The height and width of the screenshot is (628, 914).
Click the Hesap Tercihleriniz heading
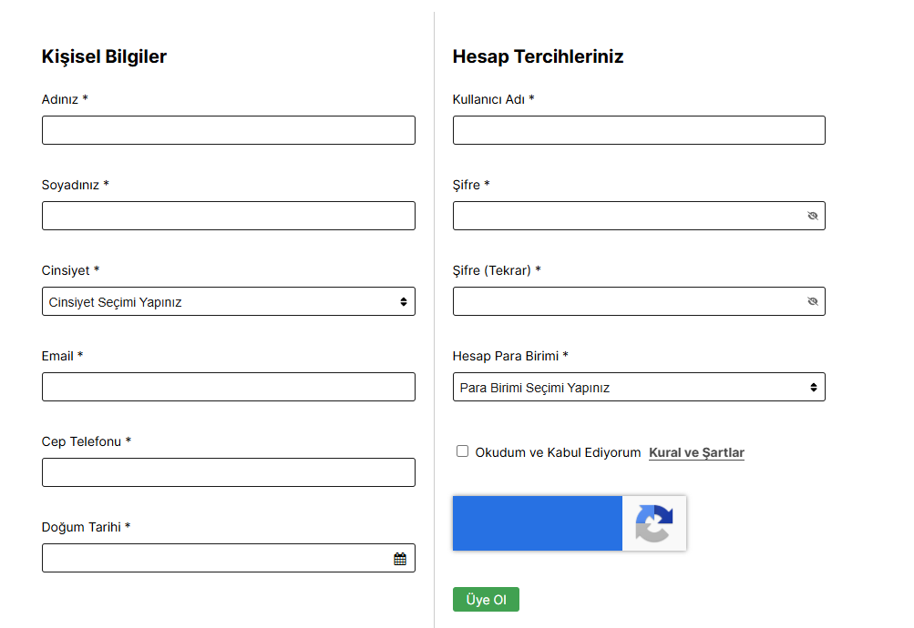coord(538,56)
